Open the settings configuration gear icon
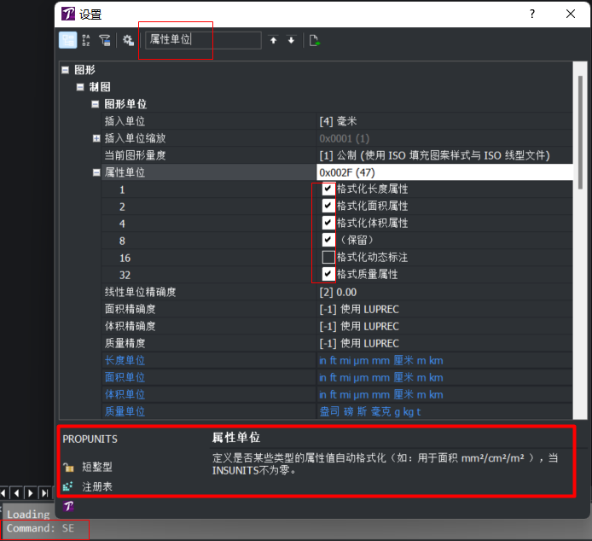Image resolution: width=592 pixels, height=541 pixels. (128, 40)
